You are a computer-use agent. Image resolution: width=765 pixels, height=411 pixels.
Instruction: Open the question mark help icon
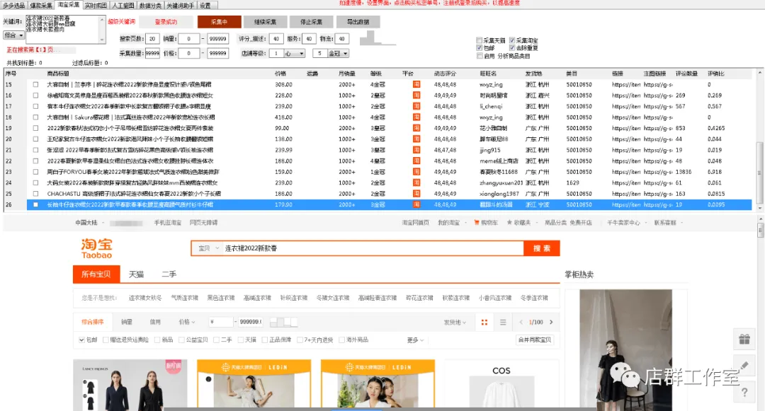tap(744, 393)
